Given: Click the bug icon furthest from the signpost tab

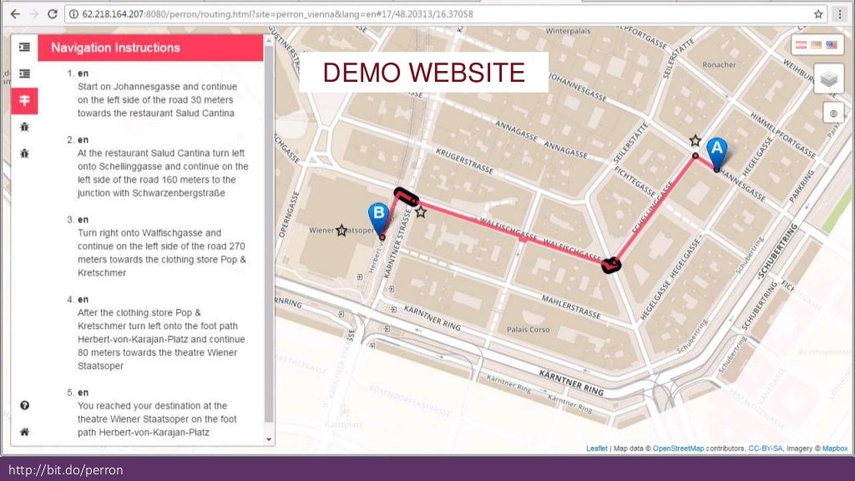Looking at the screenshot, I should click(24, 154).
